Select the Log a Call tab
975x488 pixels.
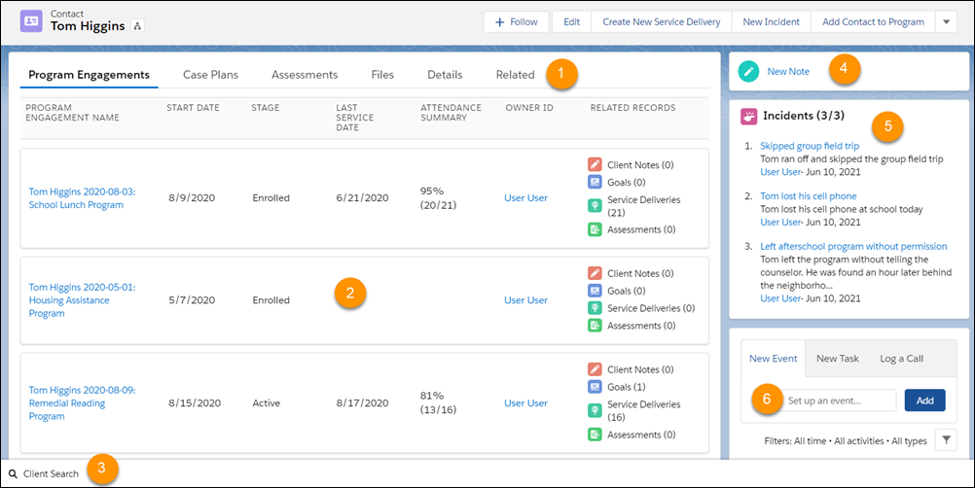[x=902, y=359]
